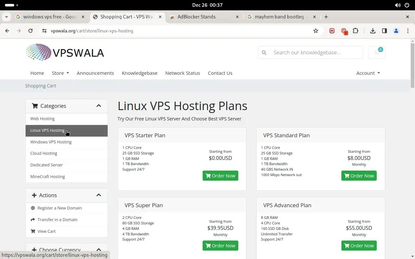This screenshot has width=415, height=259.
Task: Order the VPS Starter Plan
Action: [x=220, y=176]
